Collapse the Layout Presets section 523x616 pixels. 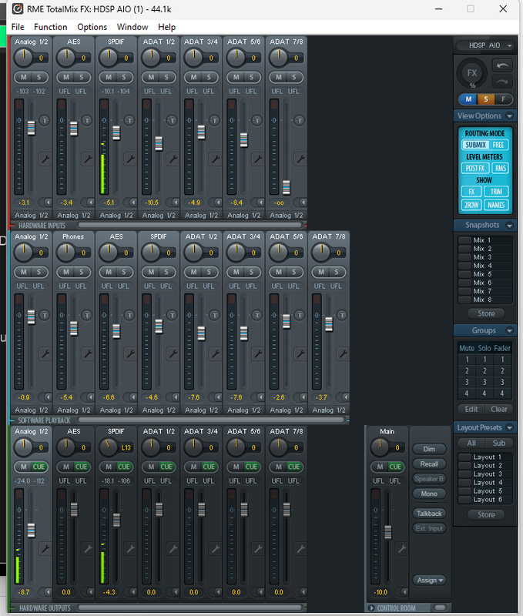[x=509, y=427]
